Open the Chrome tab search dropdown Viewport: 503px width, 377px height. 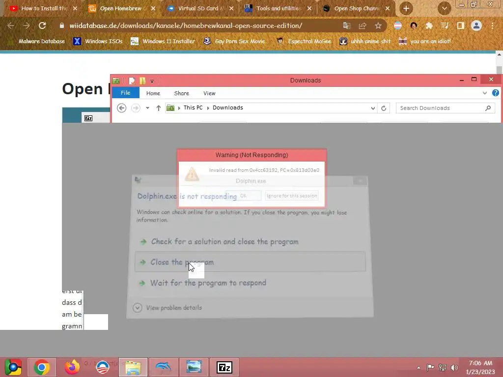coord(444,8)
